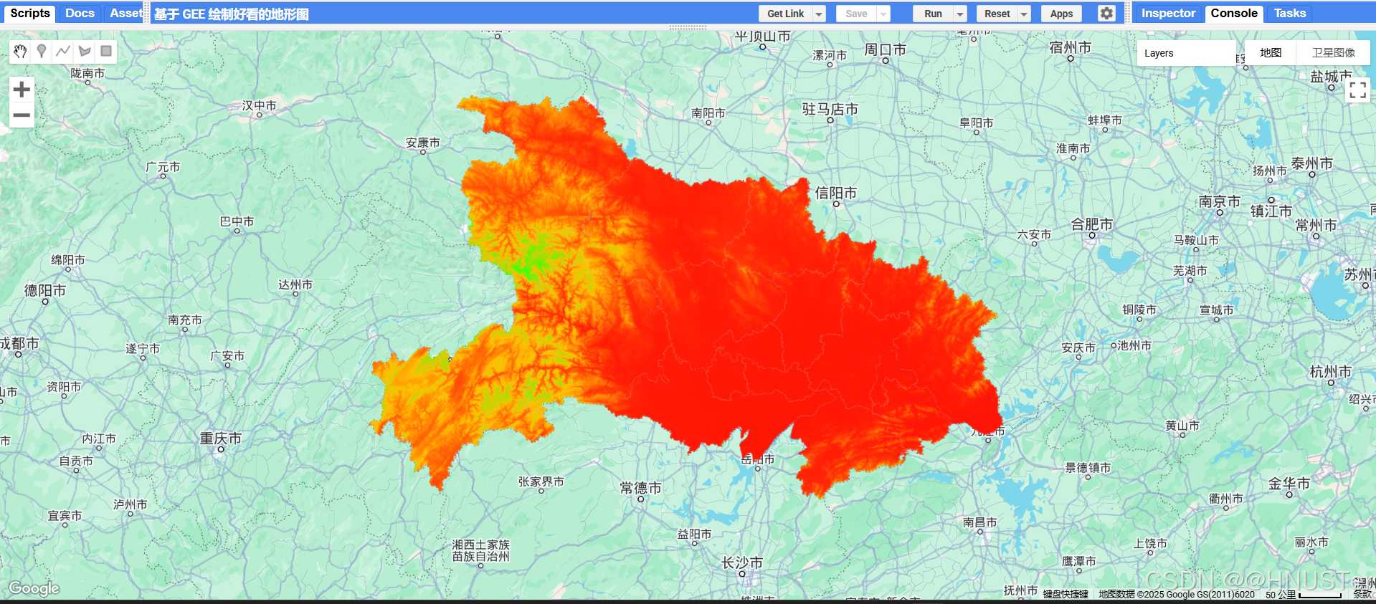
Task: Click the 杭州市 city label
Action: (x=1331, y=371)
